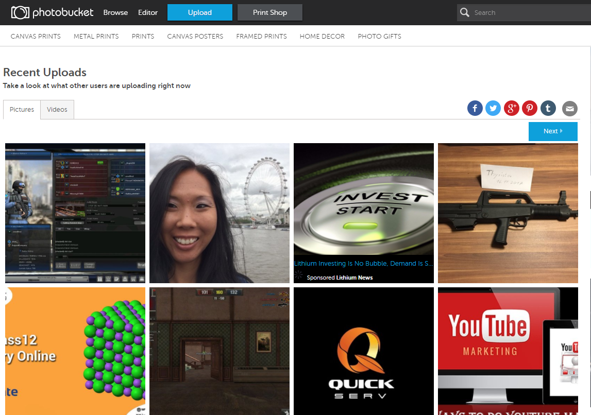Select the Pictures tab

click(x=22, y=110)
